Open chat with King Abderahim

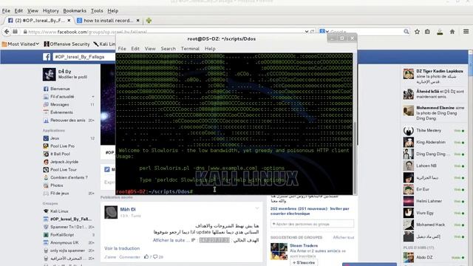pos(433,142)
